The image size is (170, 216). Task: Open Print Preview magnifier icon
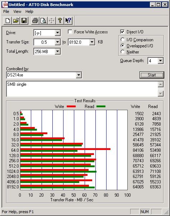[x=43, y=21]
